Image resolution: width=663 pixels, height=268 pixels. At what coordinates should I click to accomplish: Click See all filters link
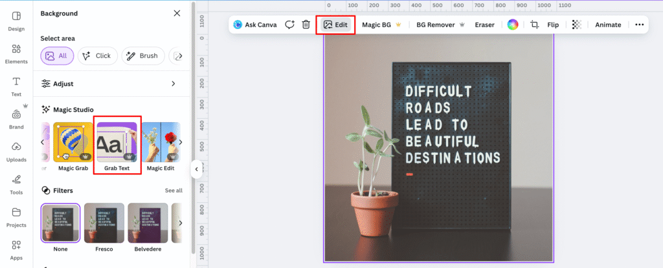point(173,191)
